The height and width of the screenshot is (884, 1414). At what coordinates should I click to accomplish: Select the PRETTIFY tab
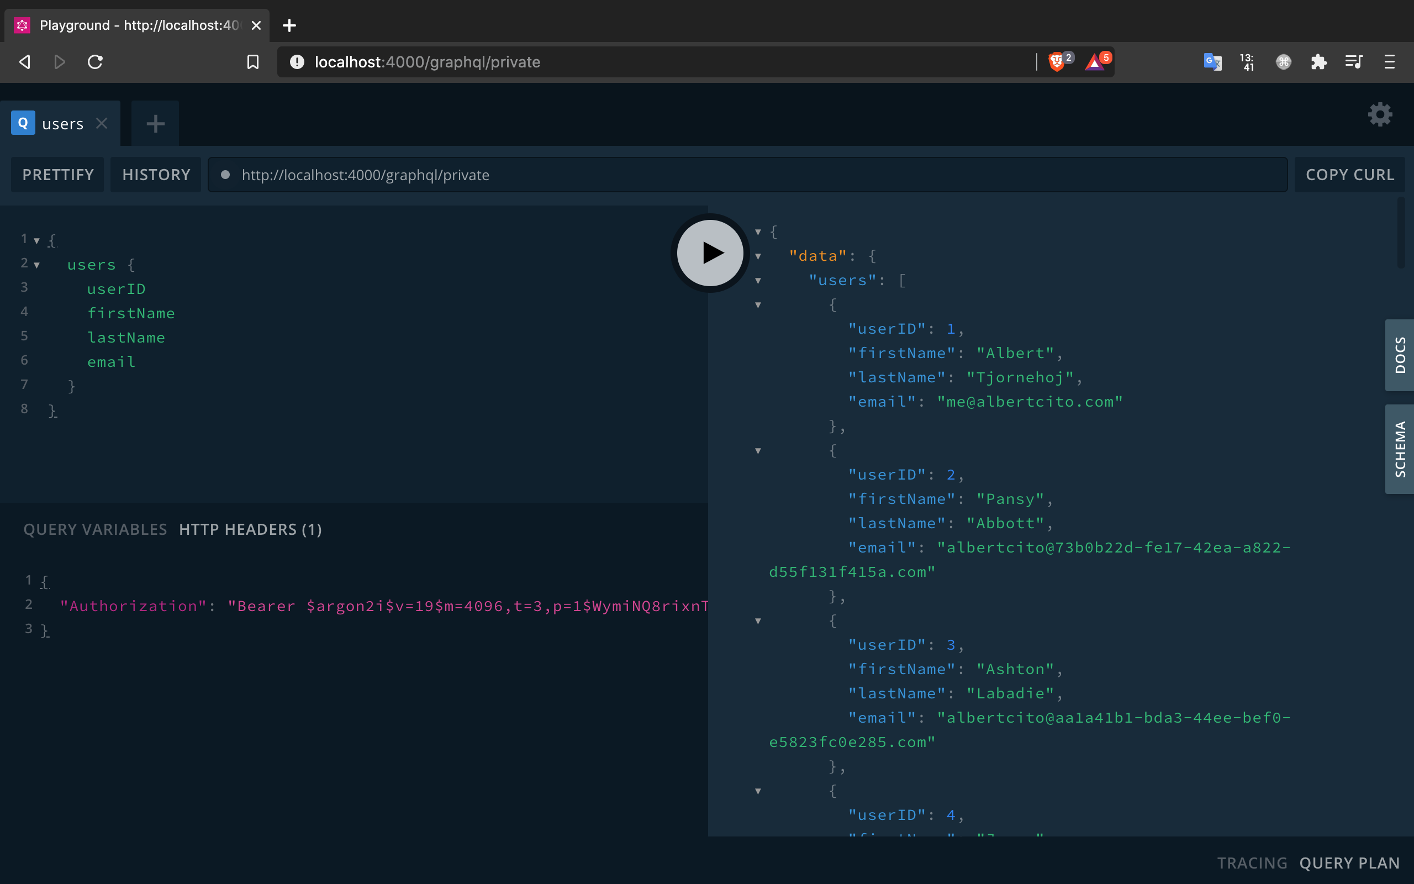(x=58, y=174)
